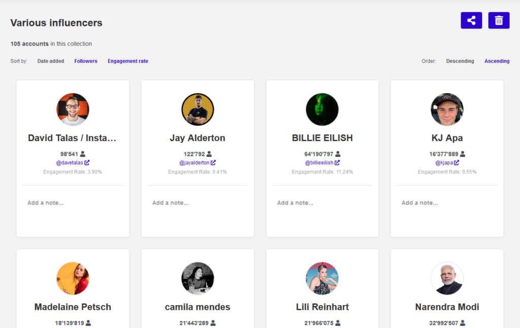The image size is (520, 328).
Task: Click follower person icon beside 16'377'889
Action: tap(463, 154)
